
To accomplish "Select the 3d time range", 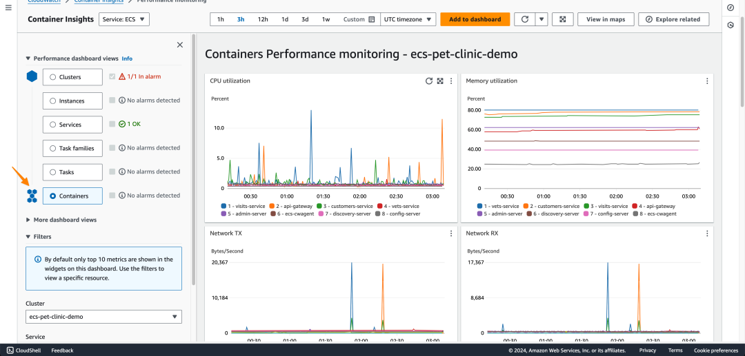I will click(x=305, y=19).
